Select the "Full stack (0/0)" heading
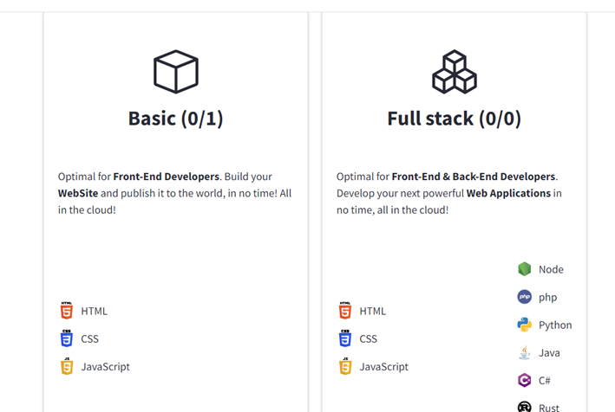This screenshot has width=615, height=412. click(x=455, y=119)
